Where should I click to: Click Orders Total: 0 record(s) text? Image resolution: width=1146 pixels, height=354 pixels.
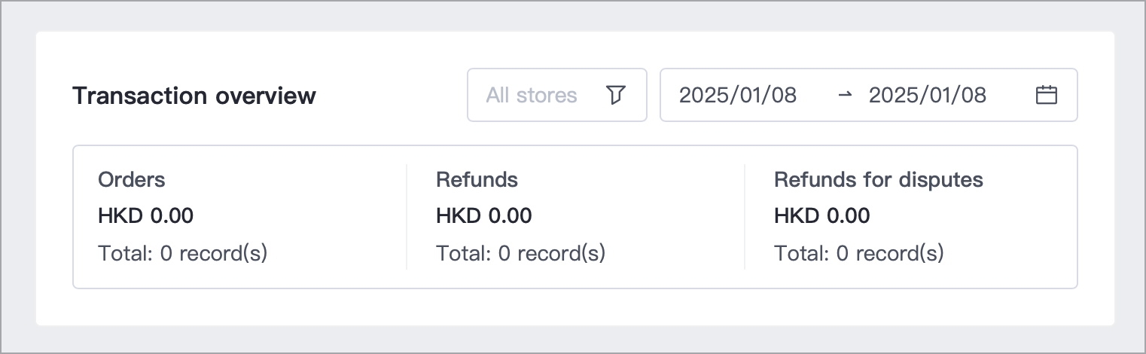(x=182, y=253)
